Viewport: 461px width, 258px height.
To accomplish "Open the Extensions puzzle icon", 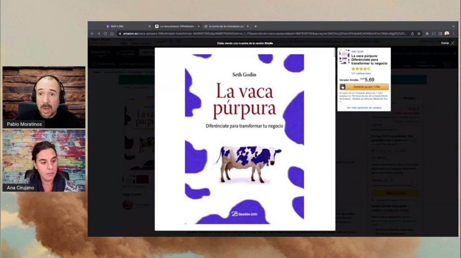I will click(x=427, y=33).
